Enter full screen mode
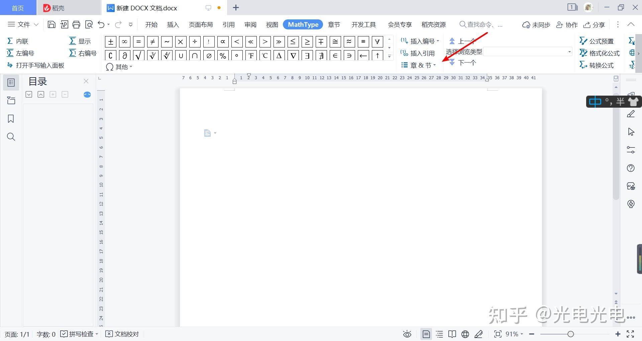642x341 pixels. click(630, 334)
